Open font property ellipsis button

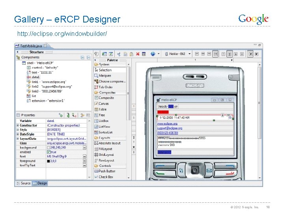tap(84, 156)
